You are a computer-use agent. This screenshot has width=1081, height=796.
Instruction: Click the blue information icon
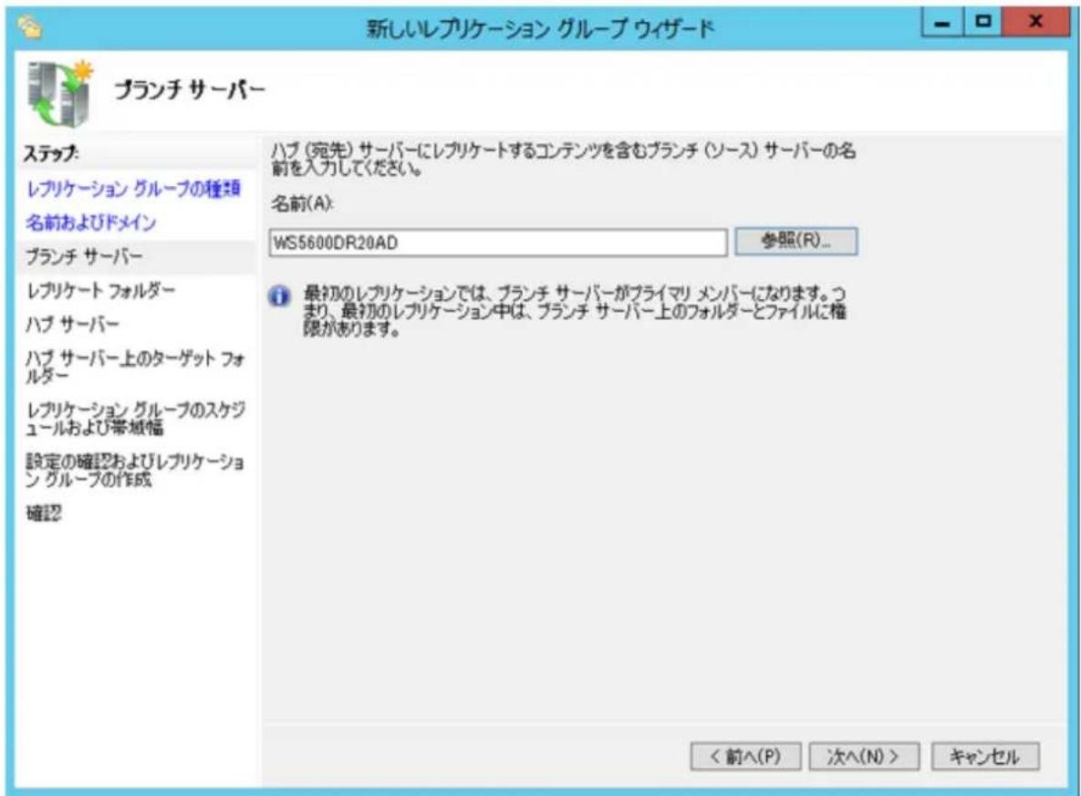point(279,296)
